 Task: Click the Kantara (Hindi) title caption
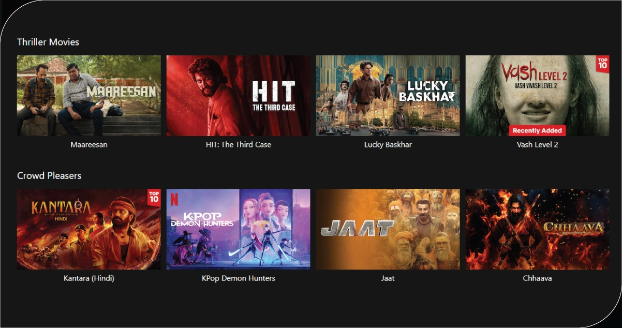[89, 278]
